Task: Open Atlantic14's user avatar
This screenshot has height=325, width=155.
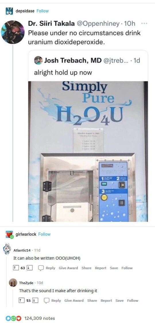Action: tap(7, 249)
